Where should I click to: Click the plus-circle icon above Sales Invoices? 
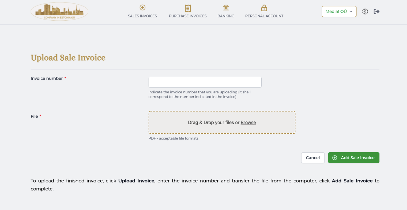point(142,8)
